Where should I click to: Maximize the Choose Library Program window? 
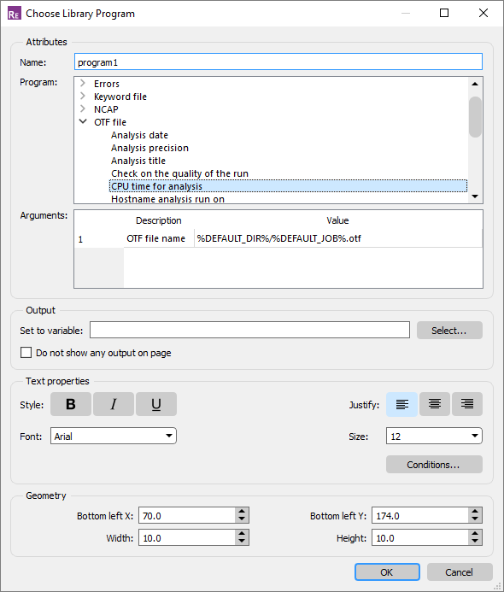[444, 13]
